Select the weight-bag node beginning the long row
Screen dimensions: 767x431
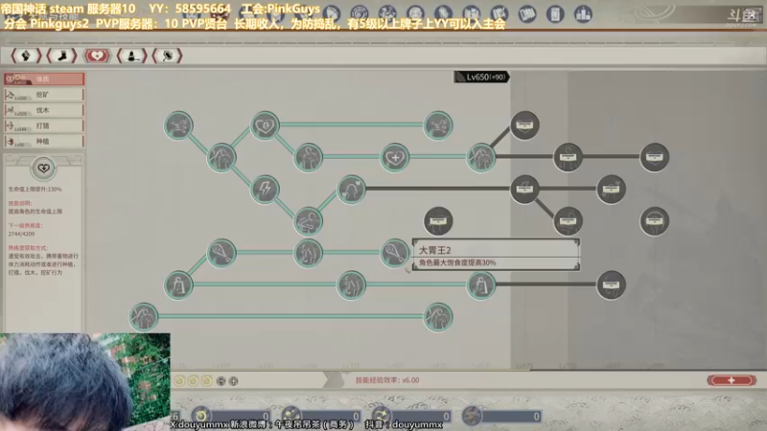tap(178, 284)
